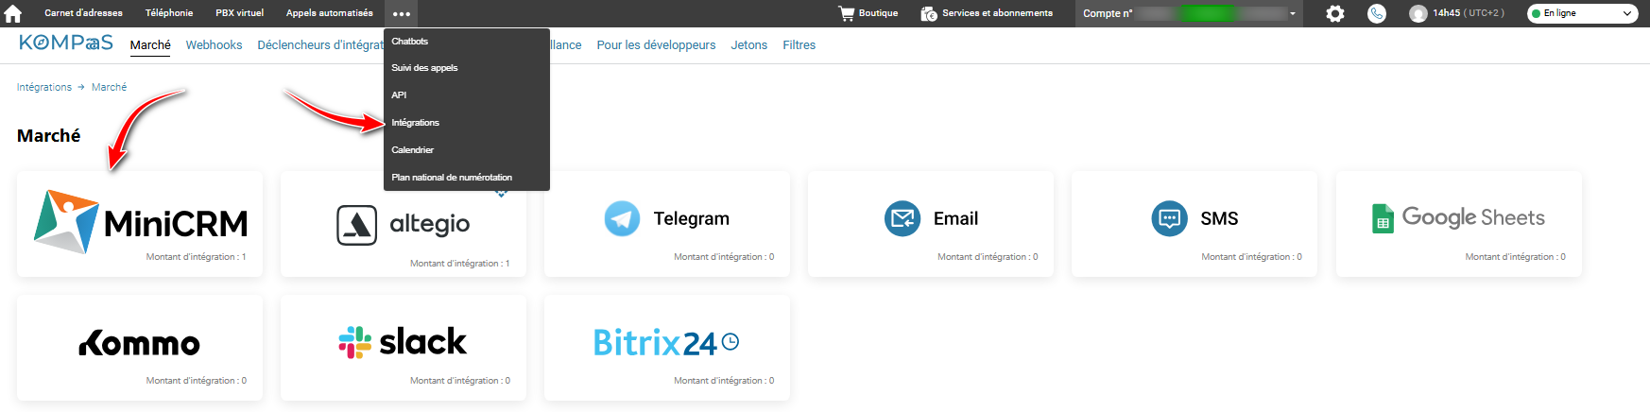Switch to Déclencheurs d'intégration tab
Viewport: 1650px width, 412px height.
click(x=320, y=44)
